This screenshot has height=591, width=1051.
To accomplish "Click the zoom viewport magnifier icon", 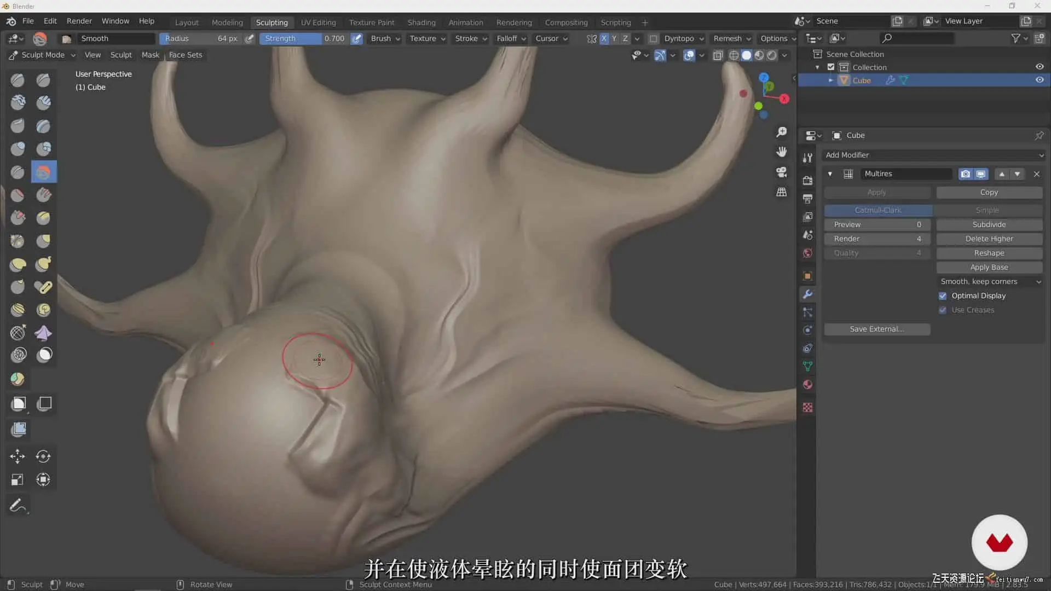I will 782,132.
